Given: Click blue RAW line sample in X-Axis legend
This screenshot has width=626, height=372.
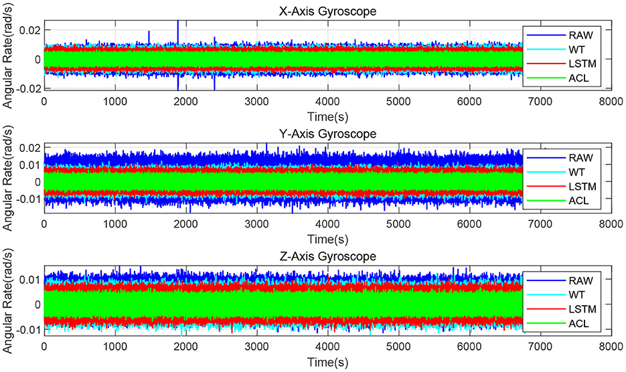Looking at the screenshot, I should pyautogui.click(x=546, y=35).
